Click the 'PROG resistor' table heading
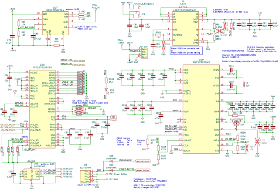Screen dimensions: 279x189 (123, 138)
